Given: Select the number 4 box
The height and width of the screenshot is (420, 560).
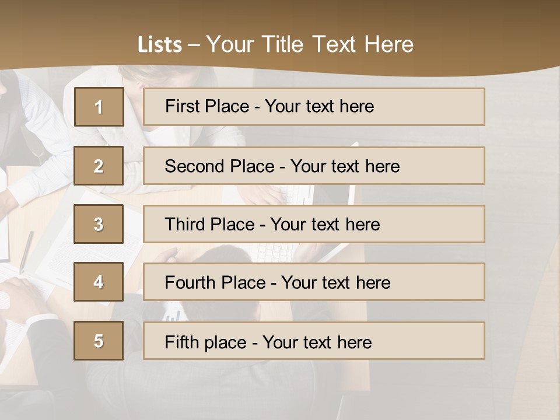Looking at the screenshot, I should tap(99, 282).
